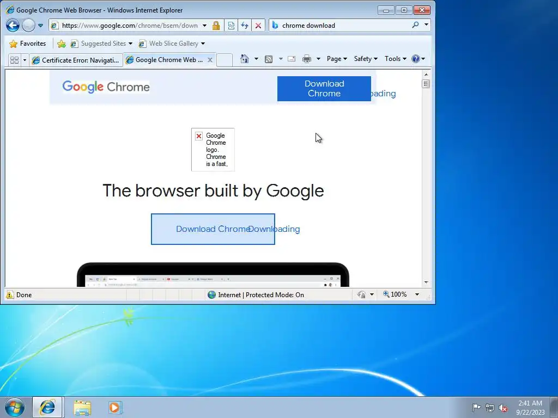Refresh the page with the refresh icon

pyautogui.click(x=245, y=26)
